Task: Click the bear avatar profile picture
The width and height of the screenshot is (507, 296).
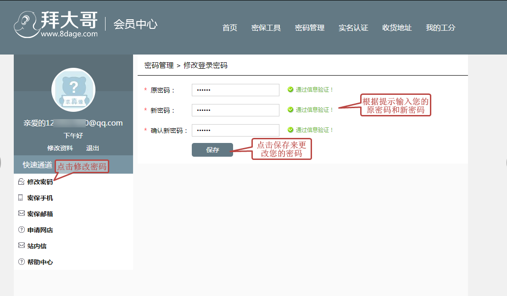Action: [x=73, y=90]
